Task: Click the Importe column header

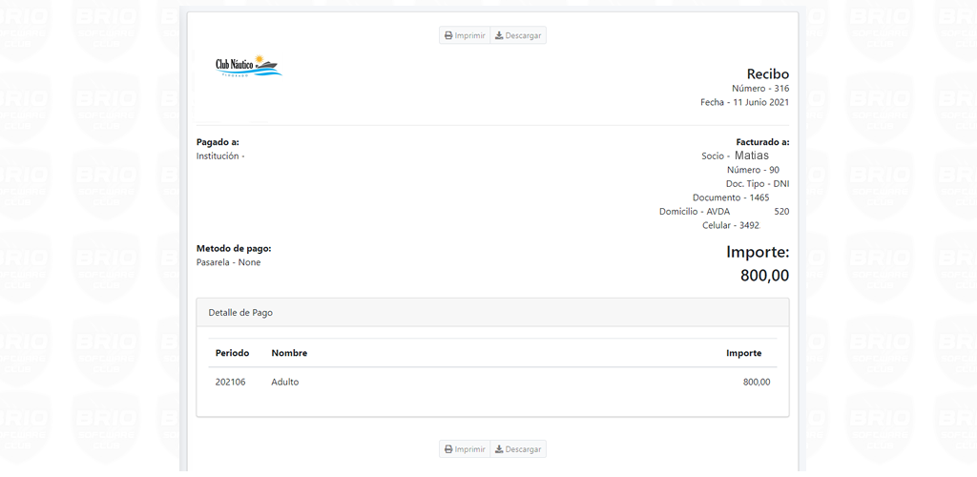Action: tap(743, 353)
